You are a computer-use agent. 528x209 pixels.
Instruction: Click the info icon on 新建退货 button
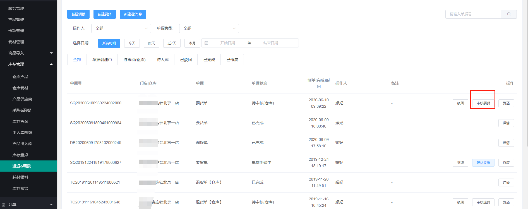point(140,14)
